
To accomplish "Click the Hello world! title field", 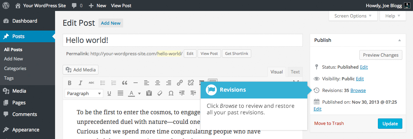I will (x=183, y=40).
